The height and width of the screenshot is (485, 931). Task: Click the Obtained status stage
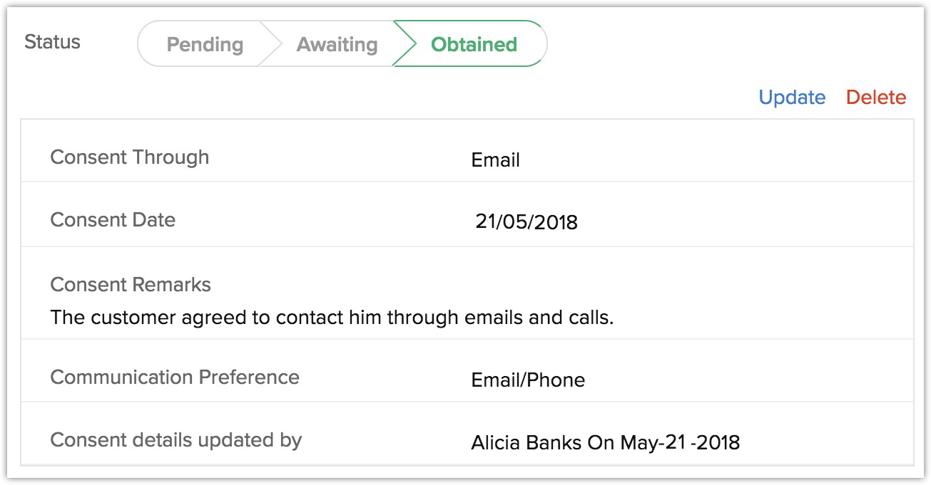(x=474, y=45)
